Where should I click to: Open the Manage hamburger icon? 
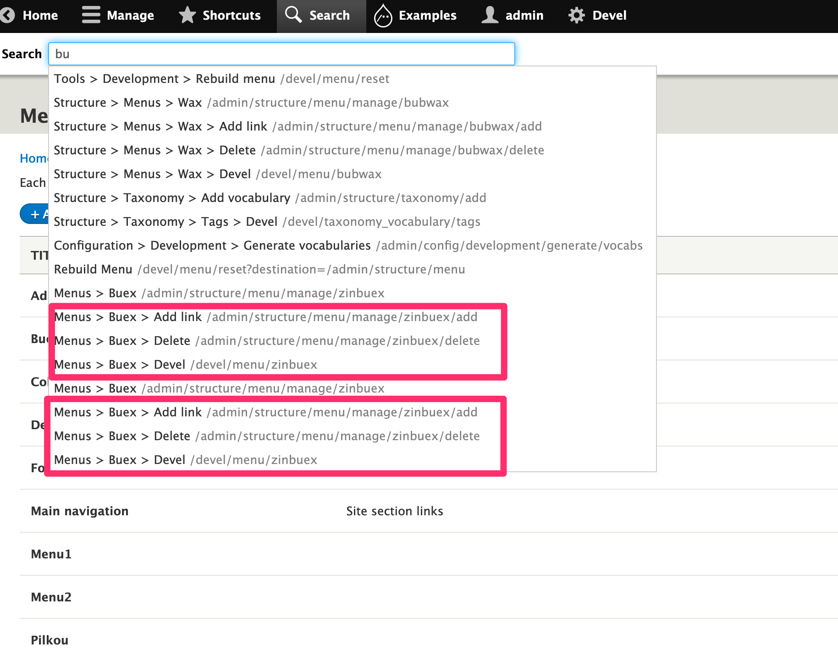tap(91, 15)
